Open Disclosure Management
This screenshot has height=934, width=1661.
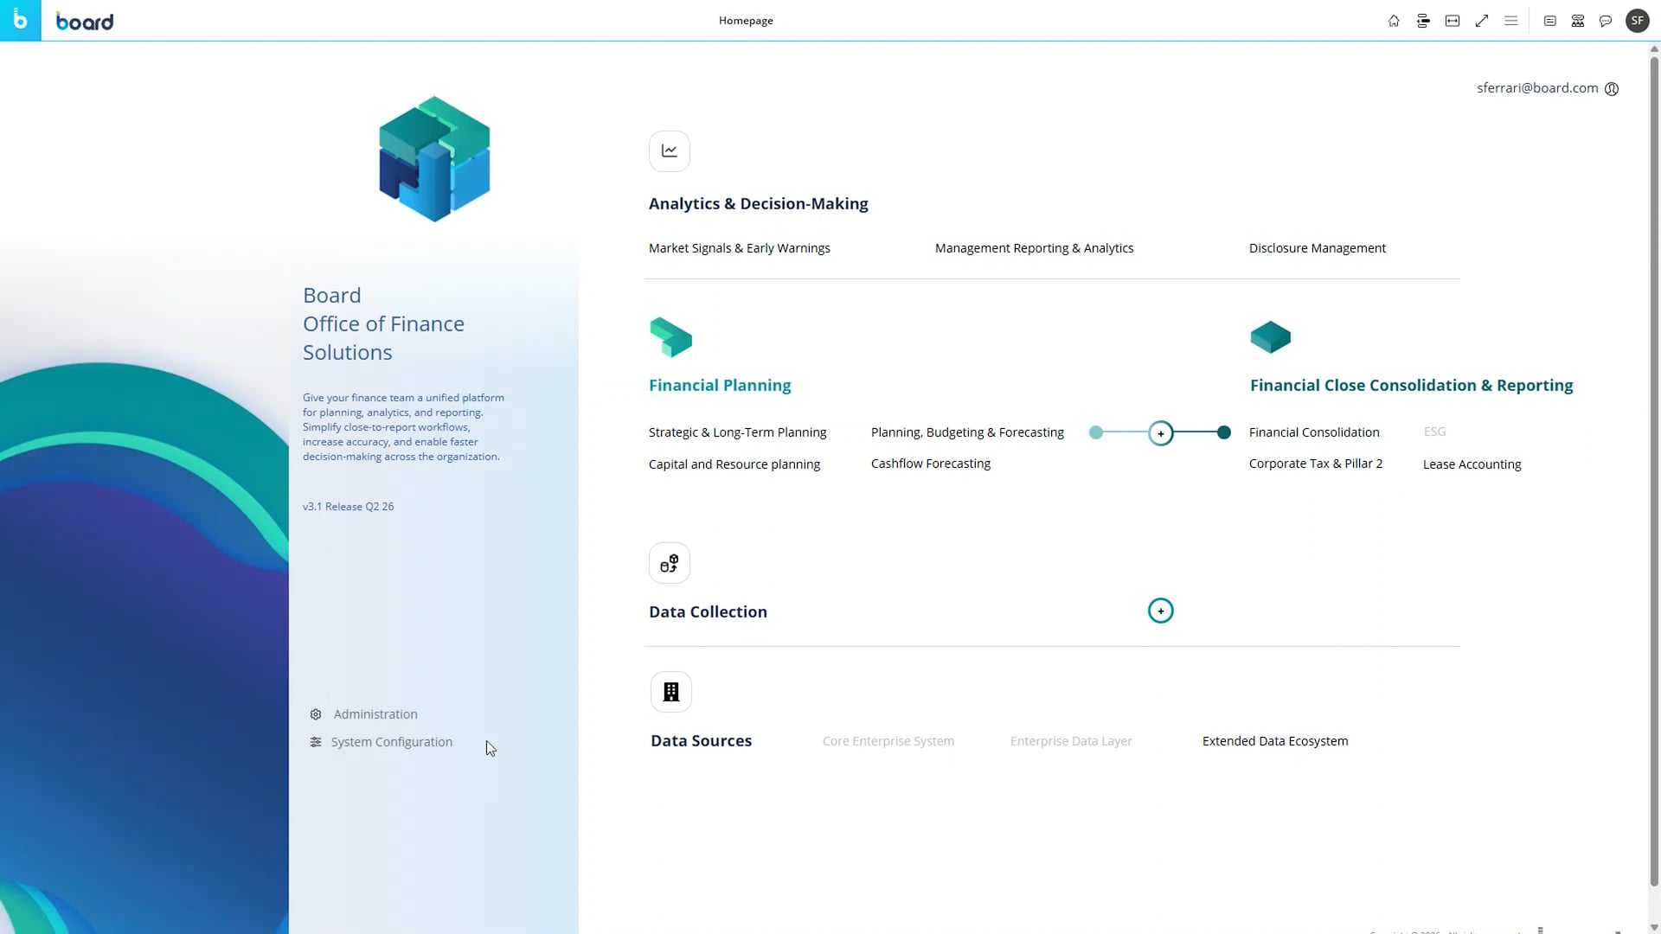pyautogui.click(x=1318, y=248)
